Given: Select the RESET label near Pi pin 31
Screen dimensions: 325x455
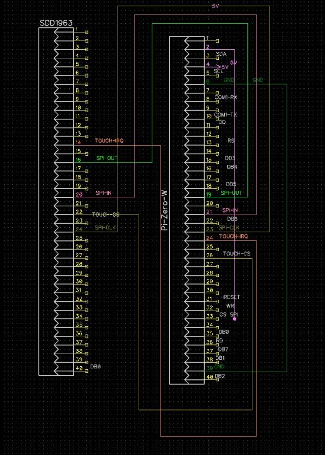Looking at the screenshot, I should tap(232, 297).
